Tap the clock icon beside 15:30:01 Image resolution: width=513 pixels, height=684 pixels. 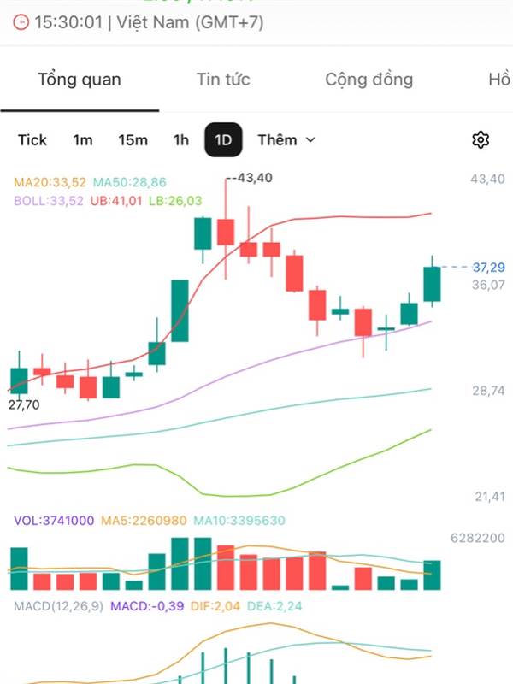[x=22, y=23]
